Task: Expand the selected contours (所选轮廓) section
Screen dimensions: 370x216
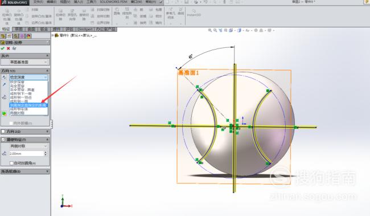Action: click(x=25, y=171)
